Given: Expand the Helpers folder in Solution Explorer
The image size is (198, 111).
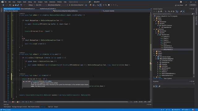Looking at the screenshot, I should [x=154, y=53].
